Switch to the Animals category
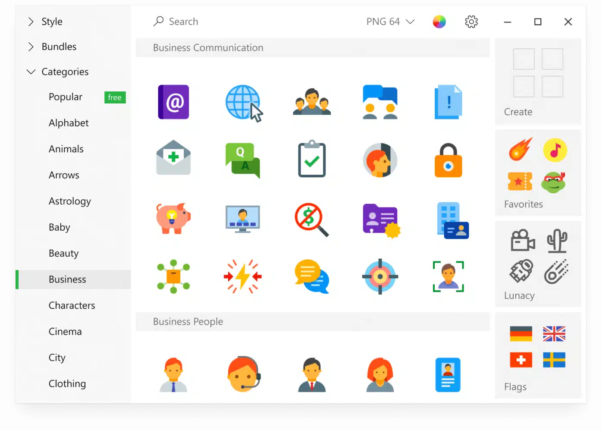The image size is (602, 430). click(66, 149)
